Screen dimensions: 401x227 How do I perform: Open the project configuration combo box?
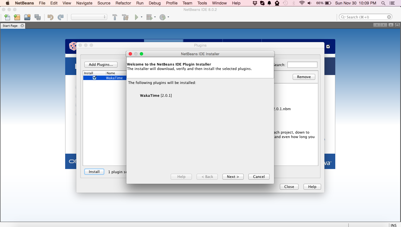(89, 17)
